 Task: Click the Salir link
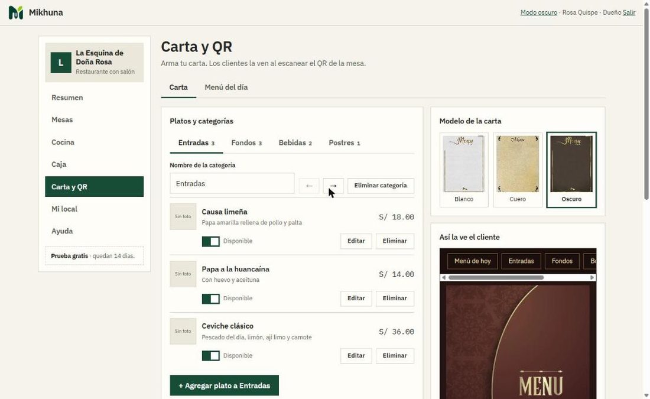click(x=629, y=12)
